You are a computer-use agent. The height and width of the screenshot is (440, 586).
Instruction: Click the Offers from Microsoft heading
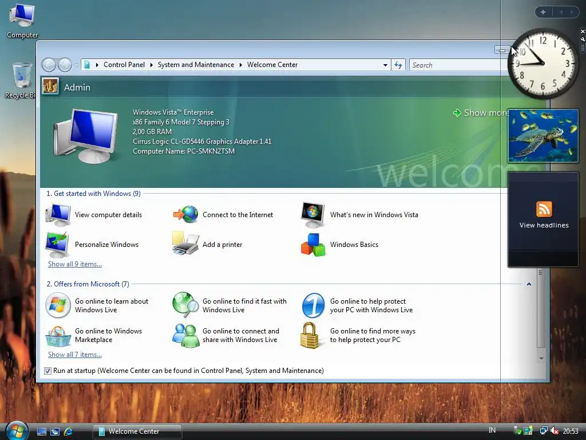[x=88, y=284]
